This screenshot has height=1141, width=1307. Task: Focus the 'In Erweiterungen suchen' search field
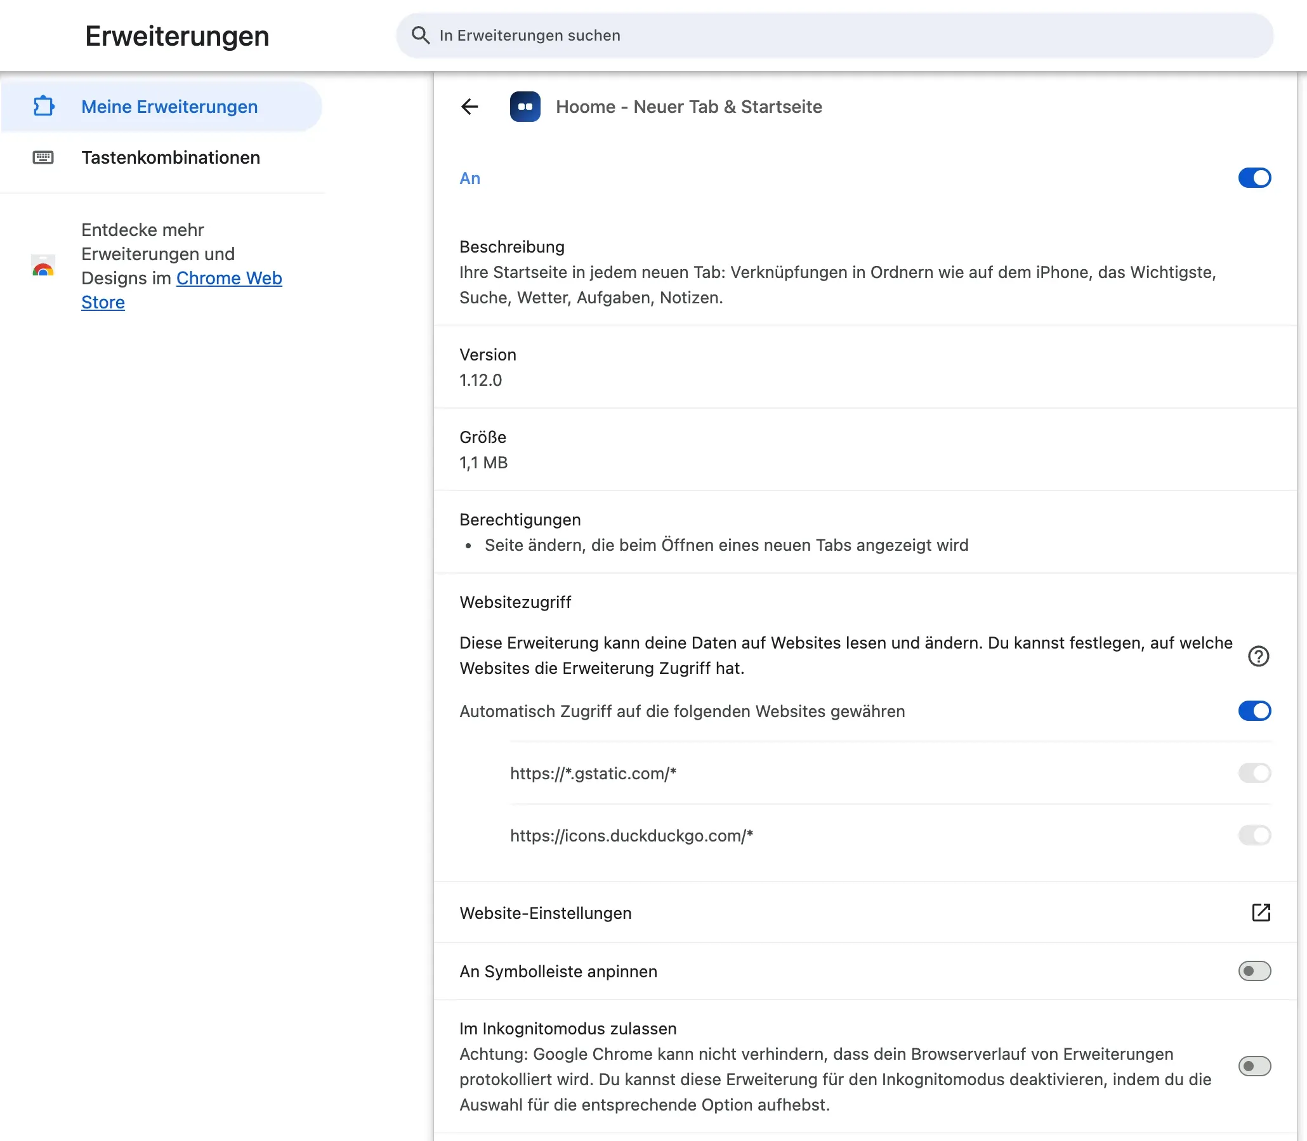[x=834, y=35]
